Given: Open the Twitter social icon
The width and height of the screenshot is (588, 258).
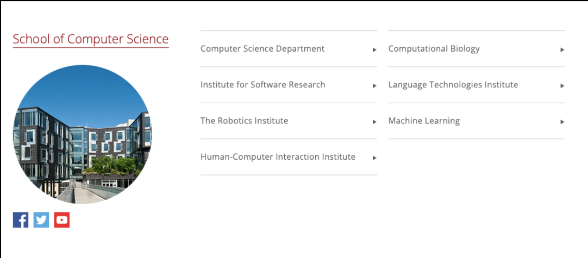Looking at the screenshot, I should point(41,220).
